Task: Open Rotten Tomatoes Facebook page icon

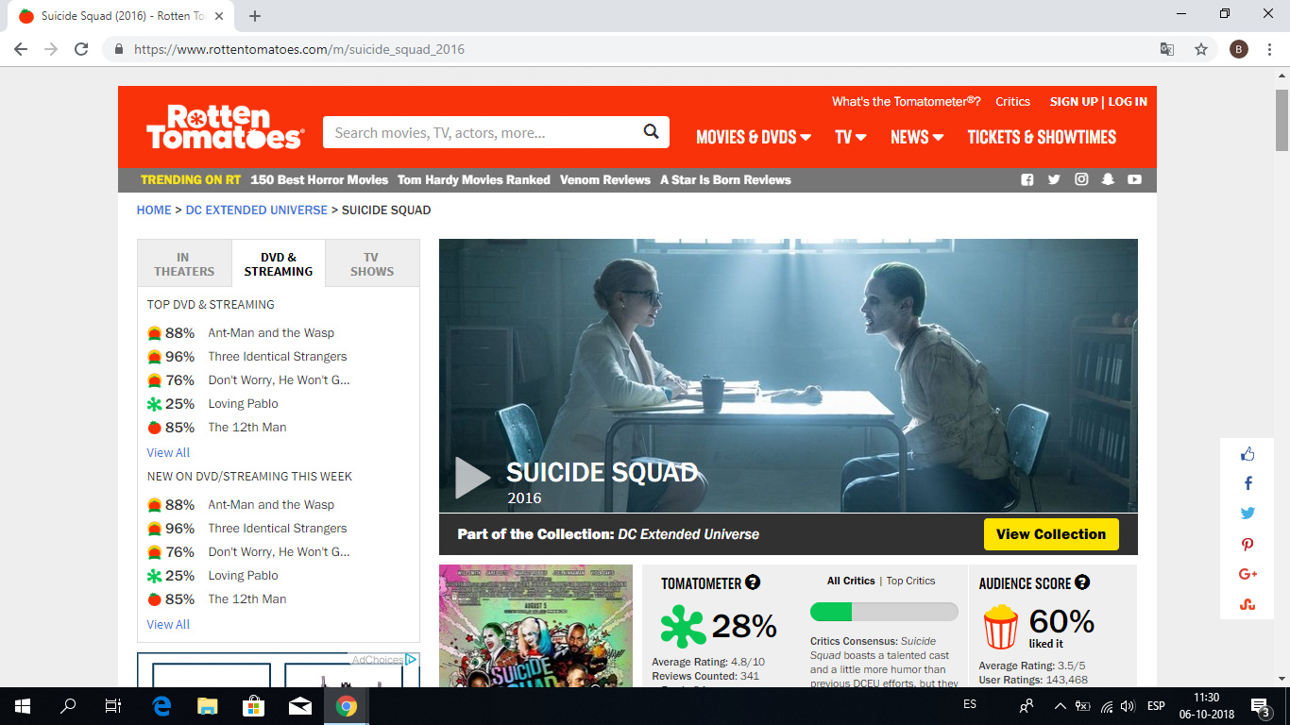Action: [x=1027, y=179]
